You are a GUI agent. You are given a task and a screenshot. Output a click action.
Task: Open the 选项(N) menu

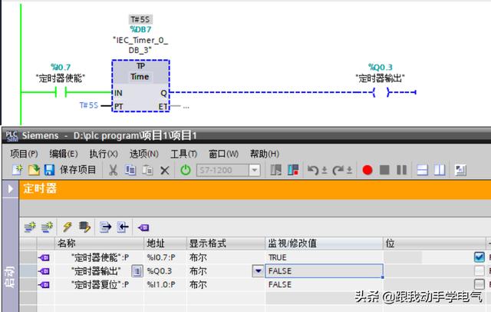[144, 154]
